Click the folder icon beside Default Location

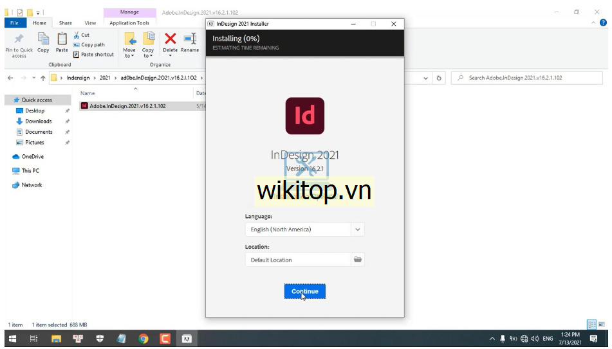pyautogui.click(x=358, y=260)
